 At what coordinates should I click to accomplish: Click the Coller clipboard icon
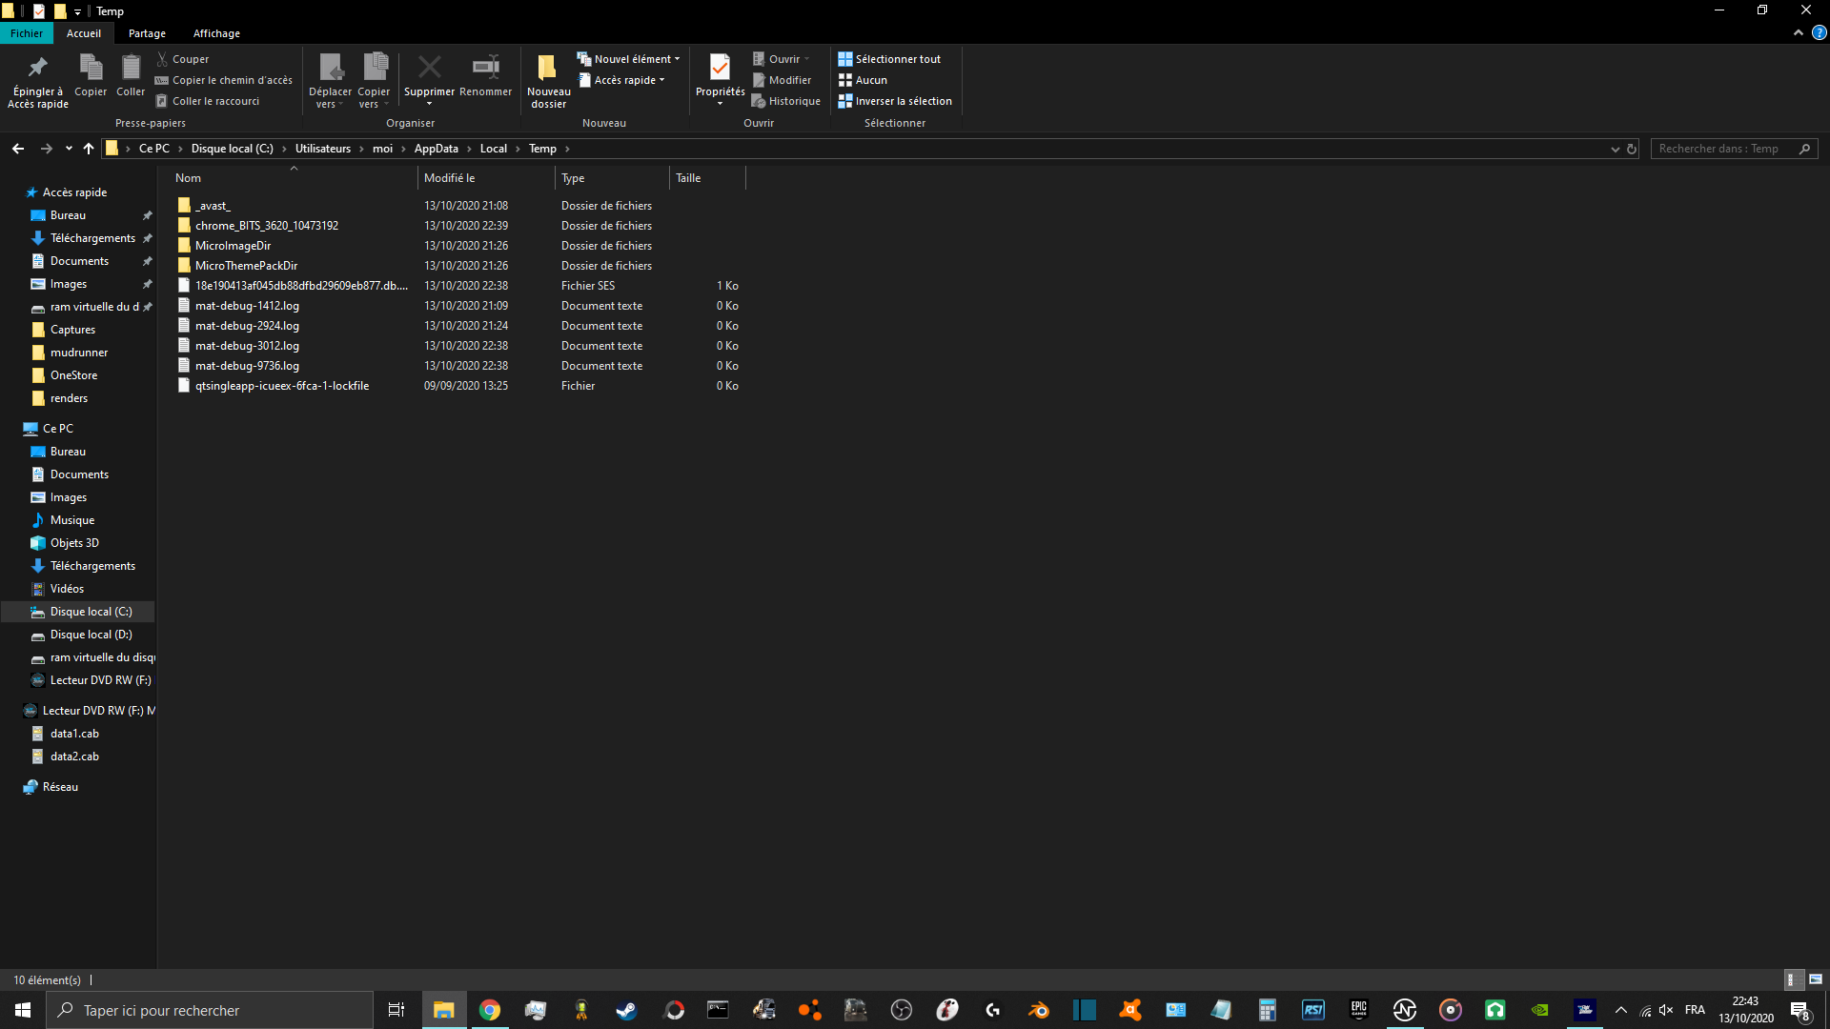pos(131,69)
